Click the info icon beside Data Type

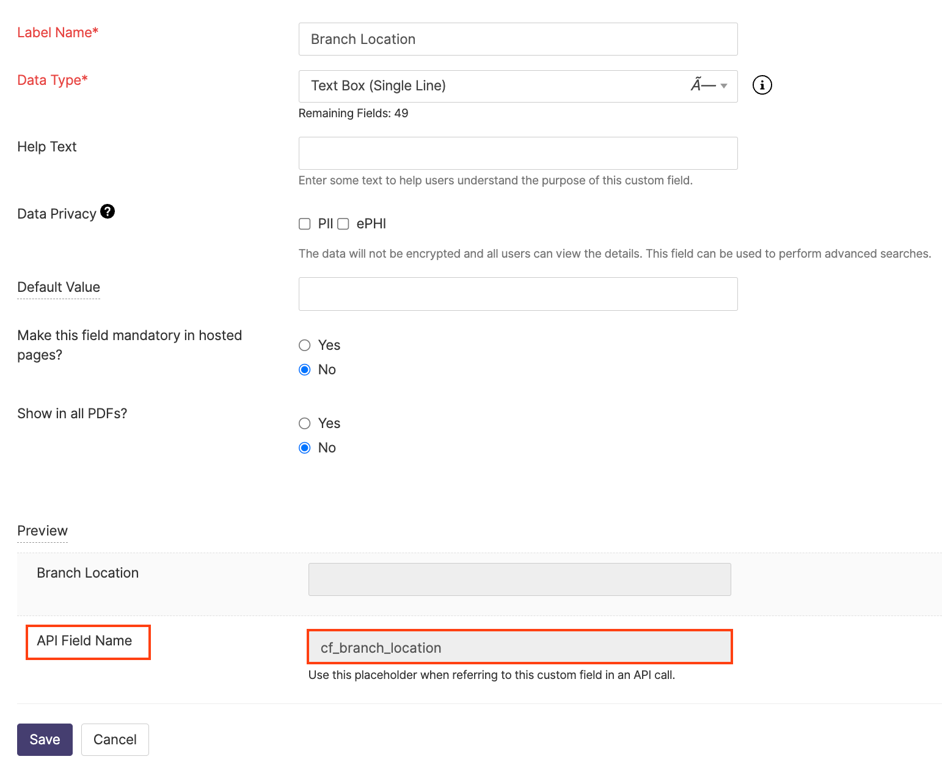point(762,85)
